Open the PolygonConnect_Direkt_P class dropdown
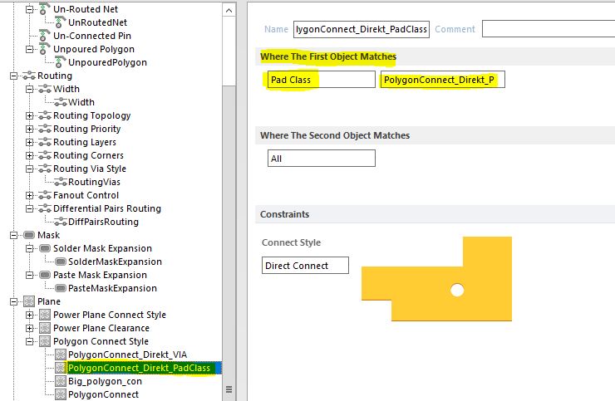This screenshot has width=615, height=401. (x=442, y=80)
